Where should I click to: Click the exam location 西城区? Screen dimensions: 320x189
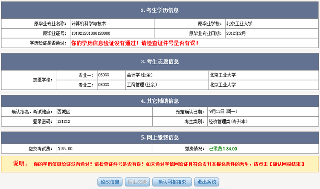63,112
